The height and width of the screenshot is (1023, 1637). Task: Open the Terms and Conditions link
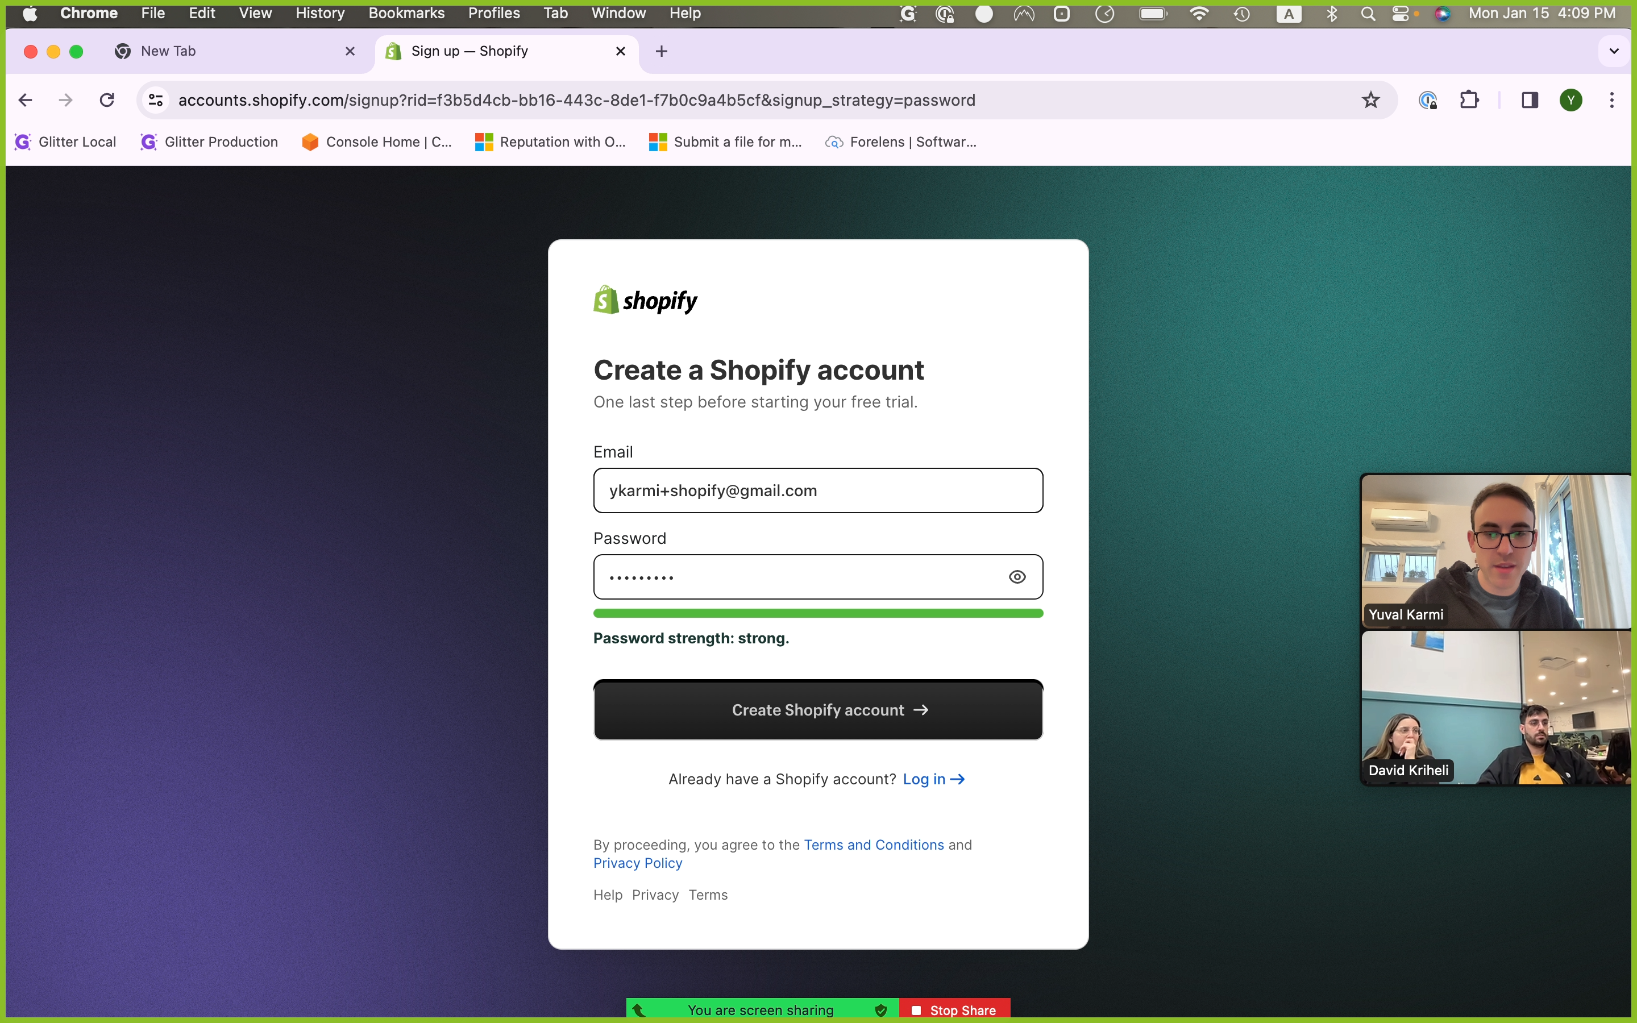873,845
